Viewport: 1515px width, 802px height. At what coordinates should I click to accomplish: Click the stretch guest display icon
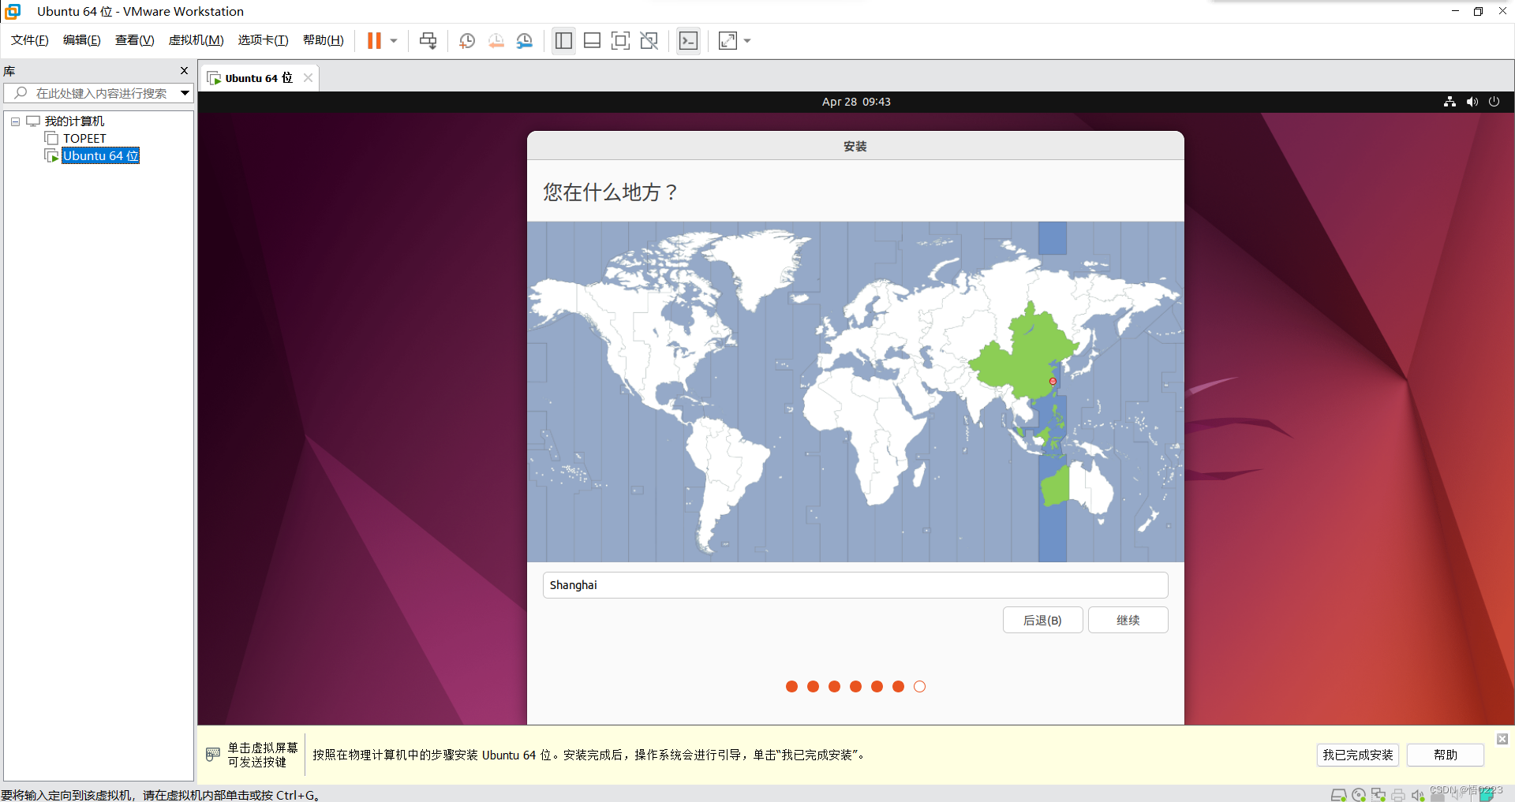point(728,41)
